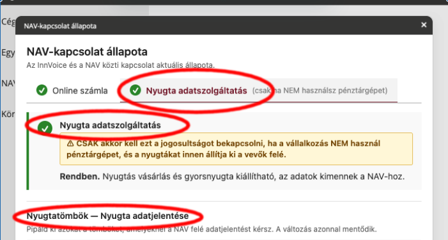Click the 'Rendben.' status message line
Viewport: 448px width, 240px height.
click(x=232, y=177)
